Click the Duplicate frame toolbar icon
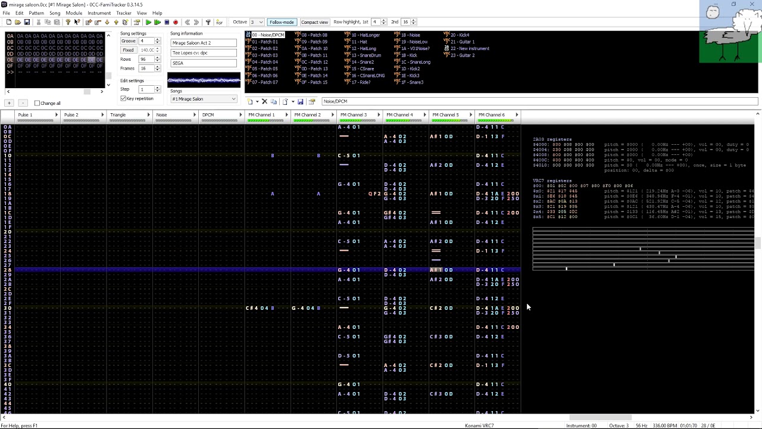Image resolution: width=762 pixels, height=429 pixels. (125, 22)
